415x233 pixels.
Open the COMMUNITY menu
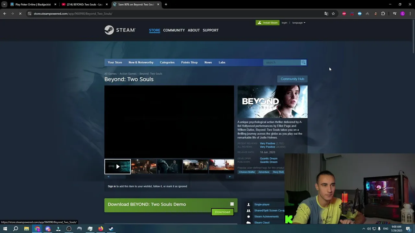coord(174,30)
